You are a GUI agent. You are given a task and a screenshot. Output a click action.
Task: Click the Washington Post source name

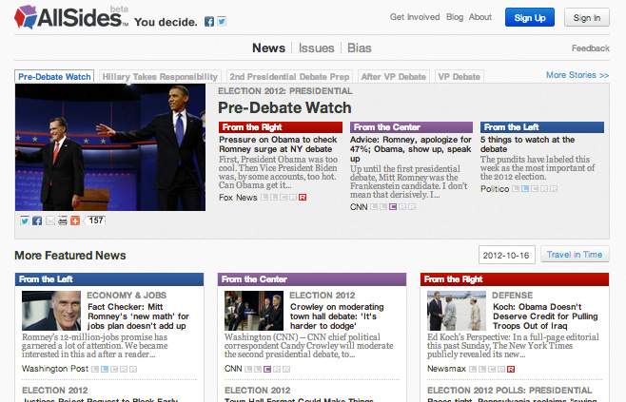55,369
